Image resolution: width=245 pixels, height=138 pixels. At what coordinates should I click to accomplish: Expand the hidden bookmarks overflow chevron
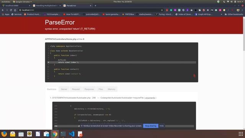click(x=221, y=14)
